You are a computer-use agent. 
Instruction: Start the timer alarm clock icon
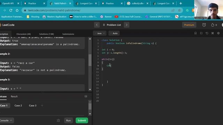pyautogui.click(x=204, y=25)
